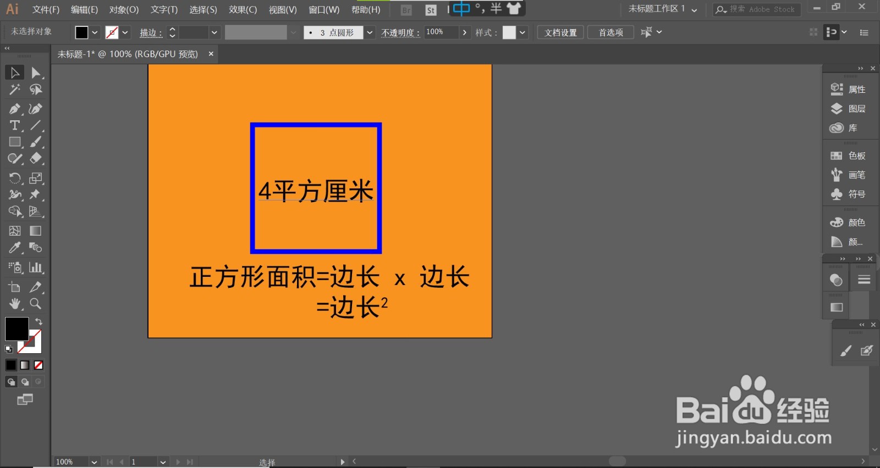Click the 首选项 button
The height and width of the screenshot is (468, 880).
[x=610, y=32]
